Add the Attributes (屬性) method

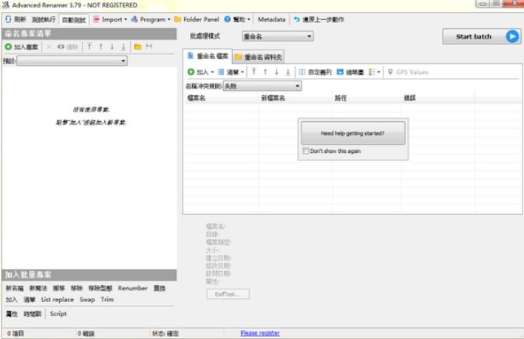(x=11, y=314)
